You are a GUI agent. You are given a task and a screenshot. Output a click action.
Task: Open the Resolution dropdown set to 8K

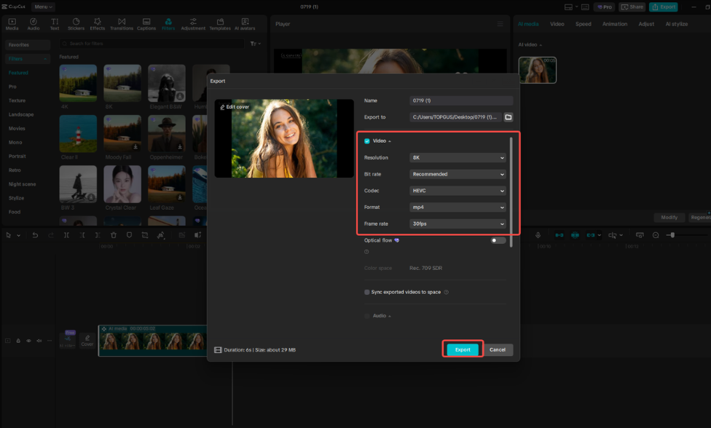tap(457, 157)
